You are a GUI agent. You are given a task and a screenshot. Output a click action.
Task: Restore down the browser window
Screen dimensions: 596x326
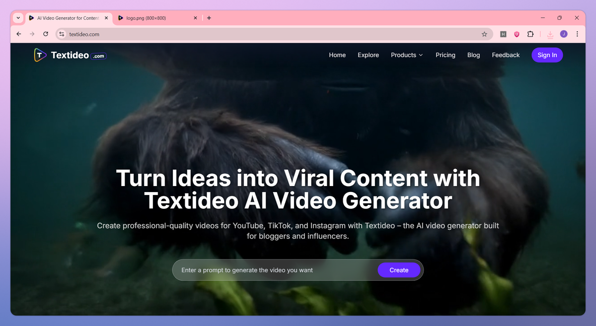559,18
